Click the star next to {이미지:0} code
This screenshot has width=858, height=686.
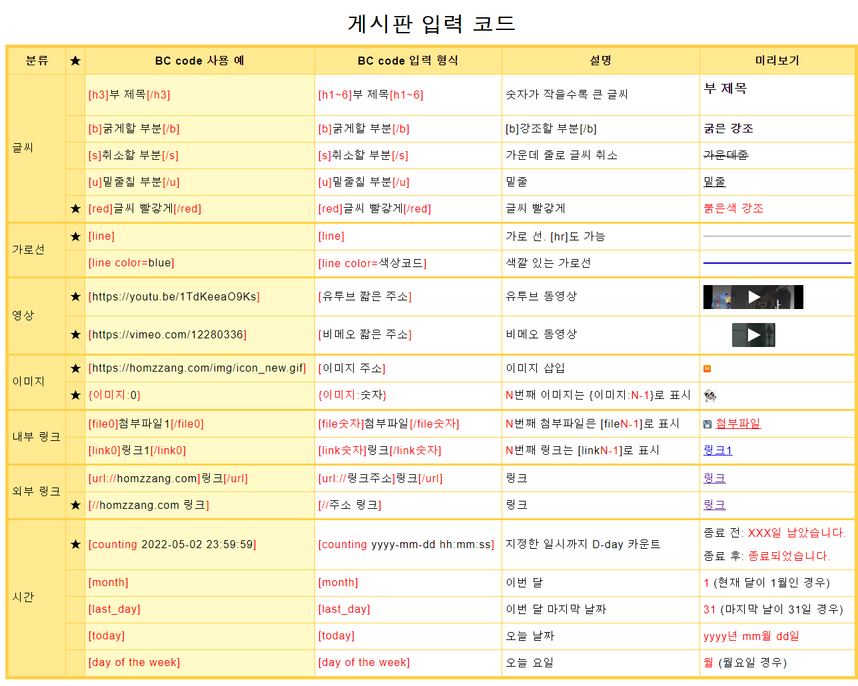[75, 395]
